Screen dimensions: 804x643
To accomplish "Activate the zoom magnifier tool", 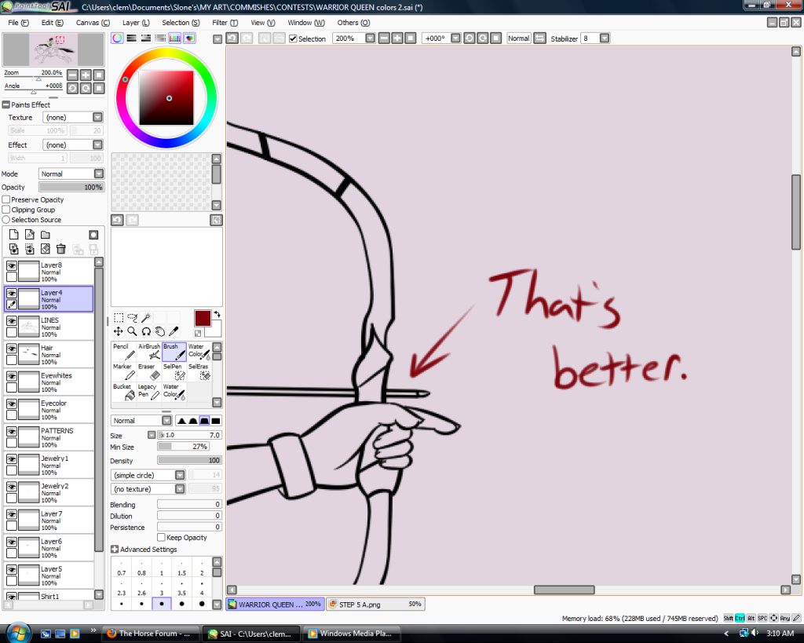I will pos(132,331).
